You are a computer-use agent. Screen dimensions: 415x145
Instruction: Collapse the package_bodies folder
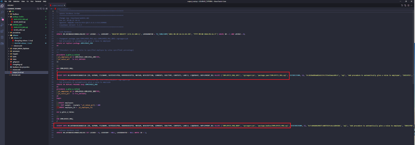pos(26,17)
